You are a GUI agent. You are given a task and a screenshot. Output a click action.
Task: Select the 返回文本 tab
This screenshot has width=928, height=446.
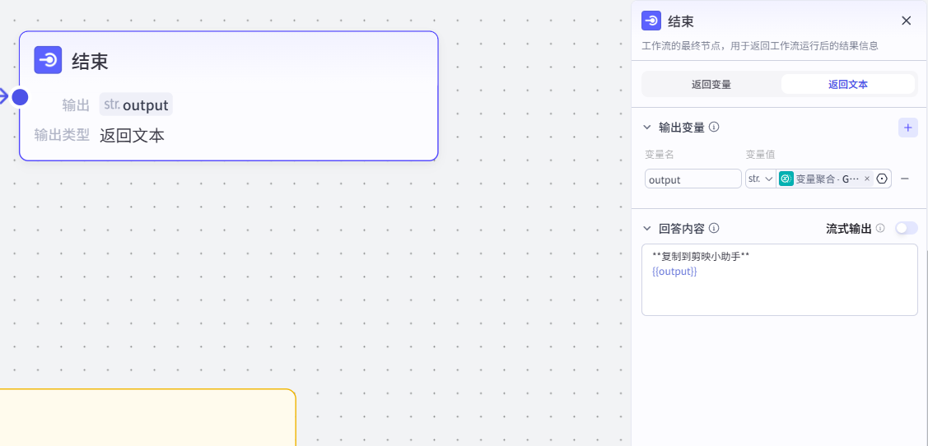[847, 84]
